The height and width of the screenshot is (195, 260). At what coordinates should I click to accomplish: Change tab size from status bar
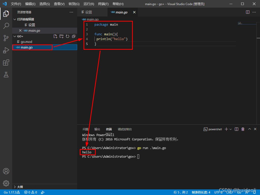[x=201, y=192]
